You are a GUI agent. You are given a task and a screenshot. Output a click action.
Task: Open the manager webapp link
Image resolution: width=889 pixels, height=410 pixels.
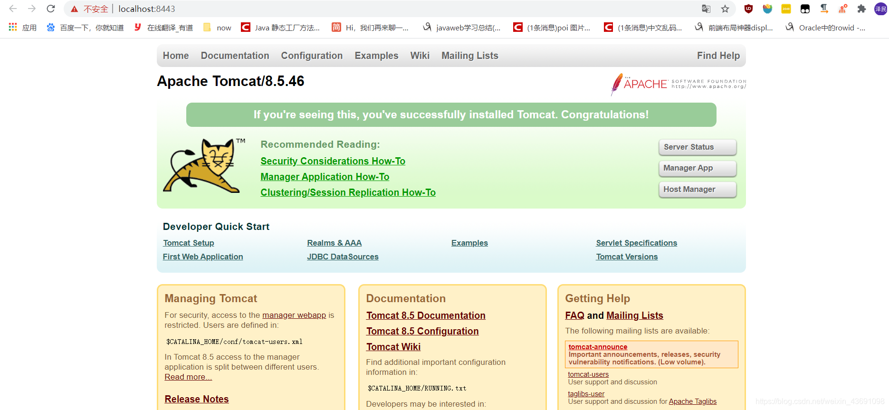(x=294, y=315)
